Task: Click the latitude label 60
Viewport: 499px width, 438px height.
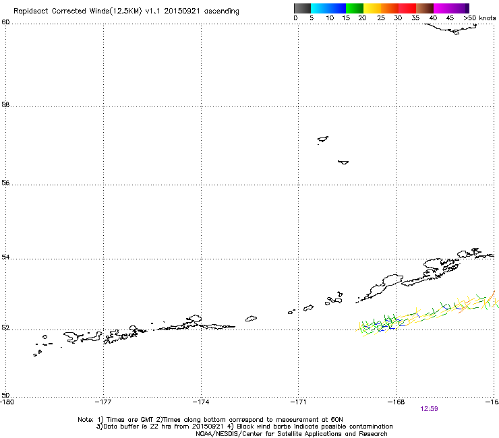Action: pos(5,22)
